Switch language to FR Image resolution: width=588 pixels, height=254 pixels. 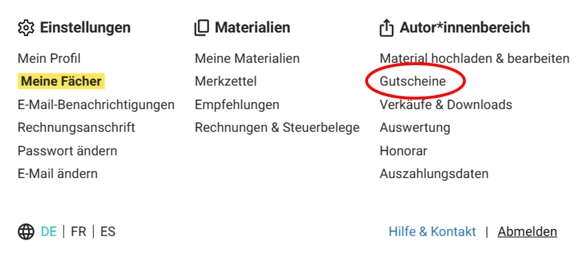[78, 232]
